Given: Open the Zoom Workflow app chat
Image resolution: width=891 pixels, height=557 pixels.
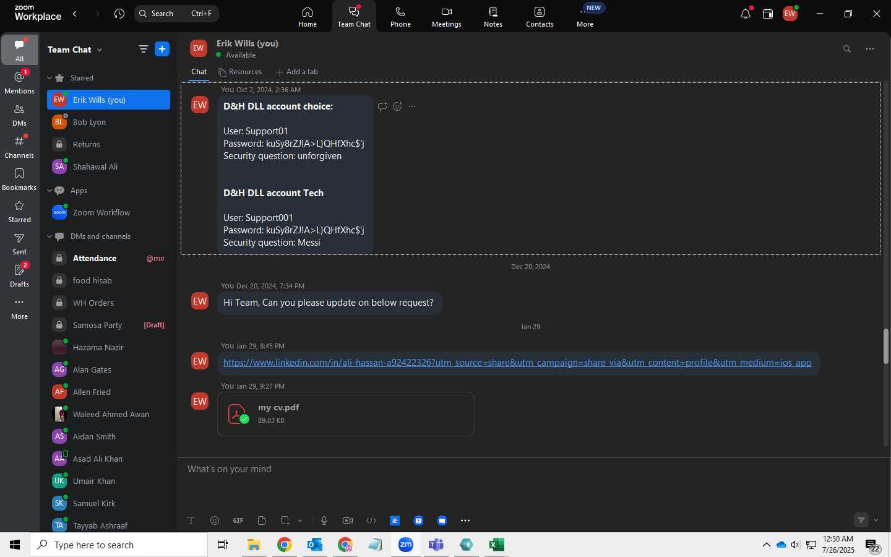Looking at the screenshot, I should 108,212.
